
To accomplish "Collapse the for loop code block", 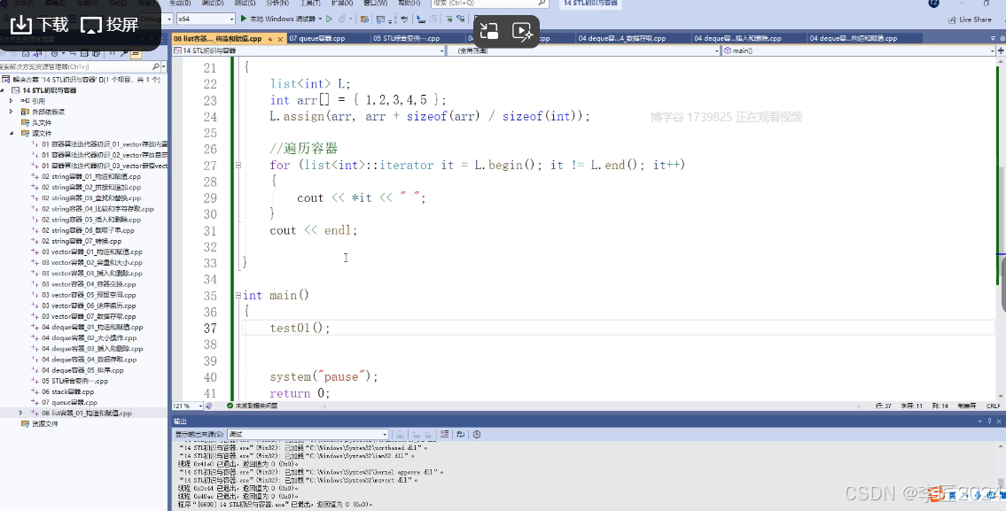I will 238,165.
